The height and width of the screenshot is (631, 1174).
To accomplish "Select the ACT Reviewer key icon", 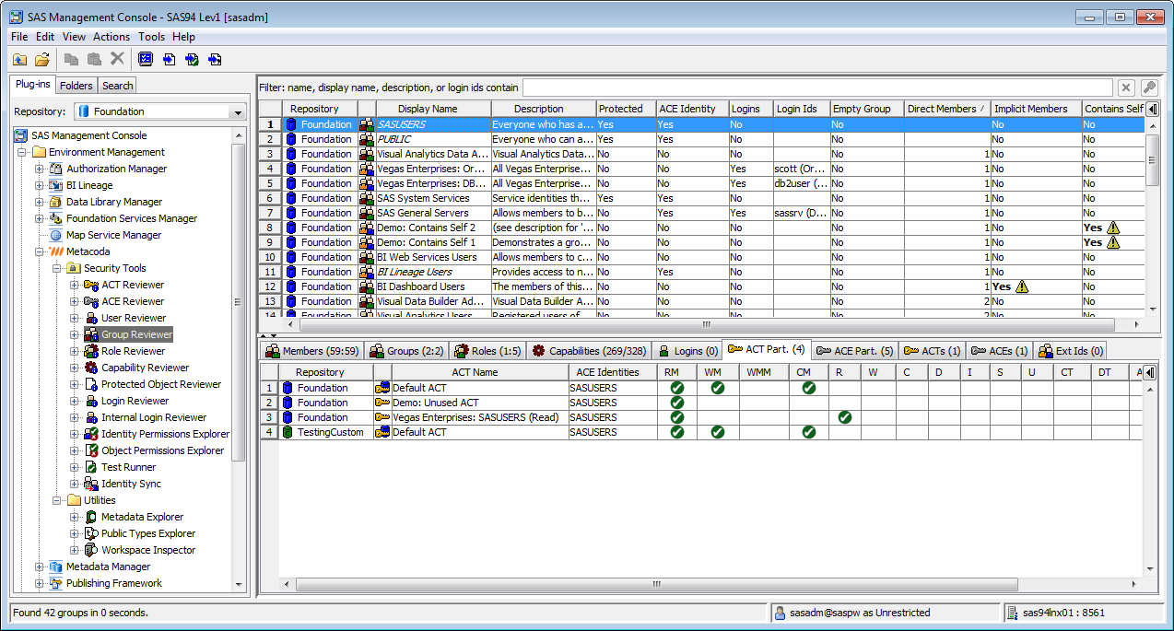I will (x=91, y=285).
